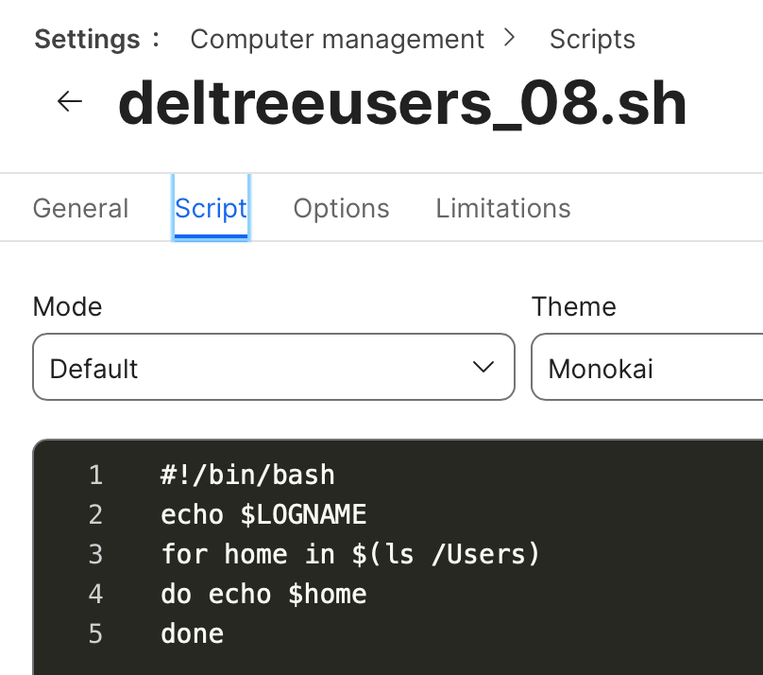Image resolution: width=763 pixels, height=675 pixels.
Task: Switch to the General tab
Action: pyautogui.click(x=81, y=208)
